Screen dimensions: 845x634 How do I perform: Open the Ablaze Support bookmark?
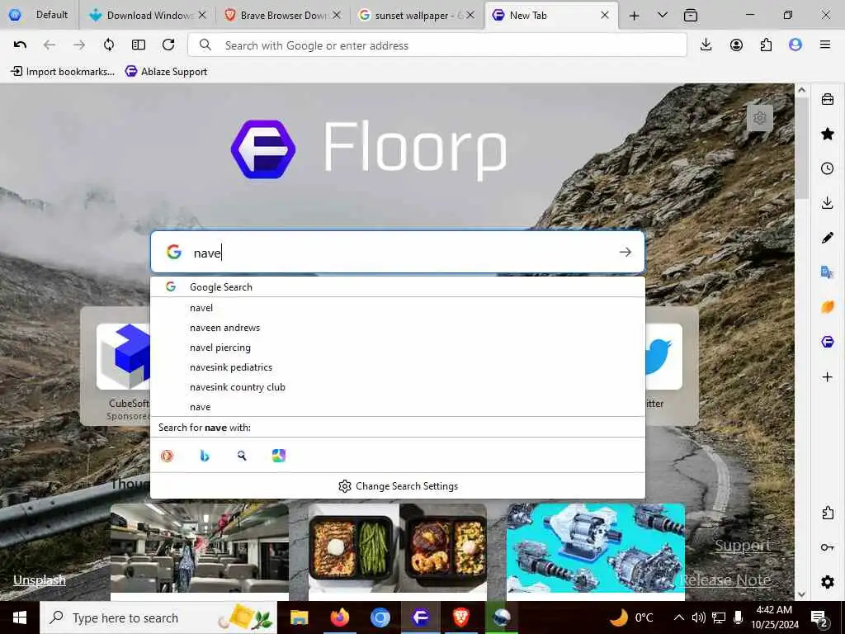pyautogui.click(x=166, y=71)
